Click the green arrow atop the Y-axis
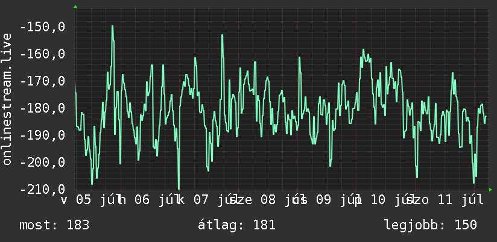Viewport: 497px width, 242px height. (x=75, y=7)
